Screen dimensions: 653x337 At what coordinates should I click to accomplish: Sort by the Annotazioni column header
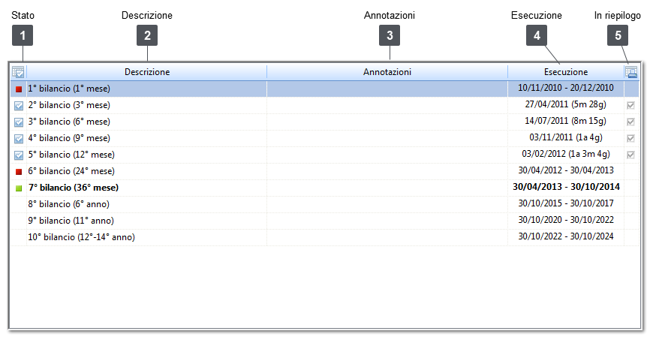pos(387,72)
